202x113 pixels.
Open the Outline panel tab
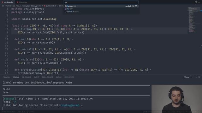tap(59, 77)
